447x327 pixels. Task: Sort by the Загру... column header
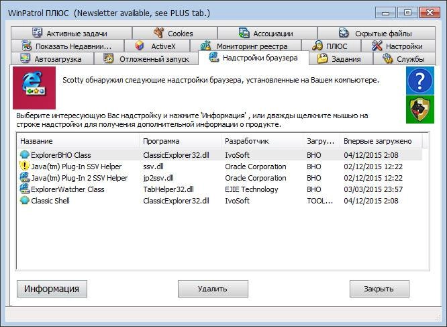pos(321,141)
